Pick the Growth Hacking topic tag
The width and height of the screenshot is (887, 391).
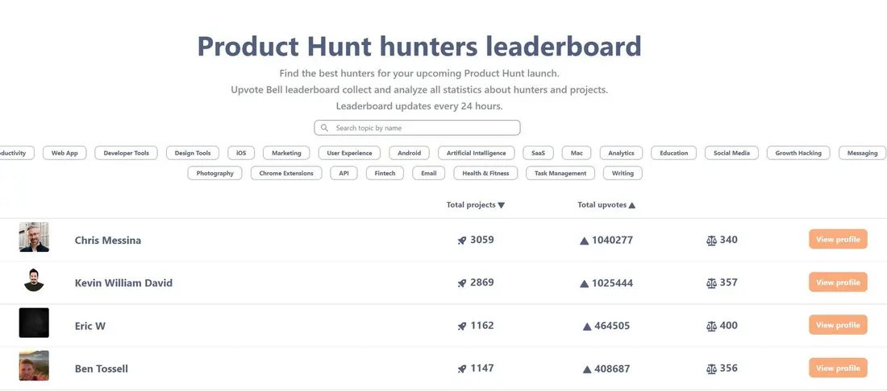coord(798,153)
